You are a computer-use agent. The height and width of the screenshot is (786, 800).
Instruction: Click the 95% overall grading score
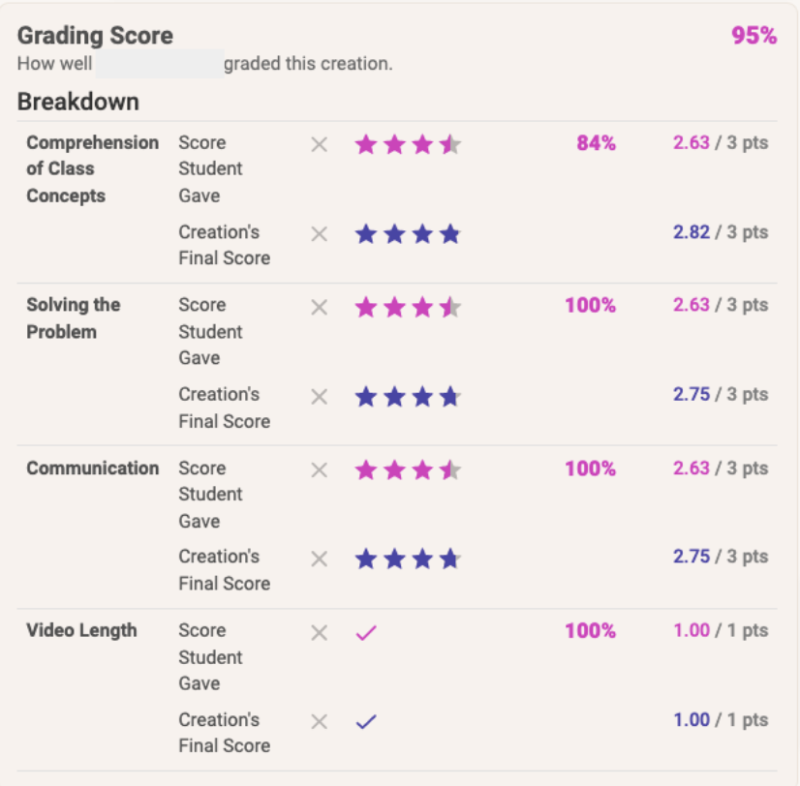click(754, 36)
